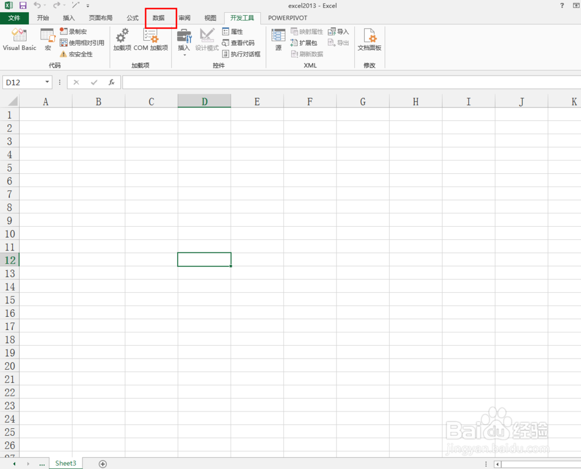Switch to the View (视图) tab
The height and width of the screenshot is (469, 581).
coord(210,18)
